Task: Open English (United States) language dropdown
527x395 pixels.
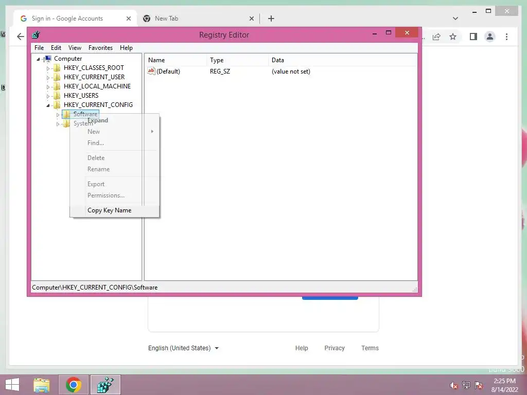Action: [184, 348]
